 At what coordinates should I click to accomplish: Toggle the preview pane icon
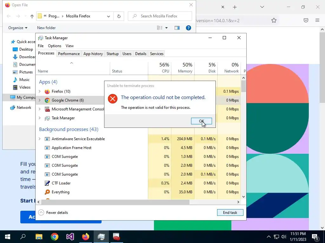pos(177,28)
